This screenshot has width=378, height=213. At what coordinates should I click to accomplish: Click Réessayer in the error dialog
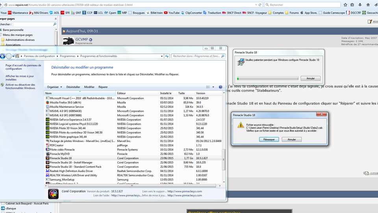click(269, 140)
